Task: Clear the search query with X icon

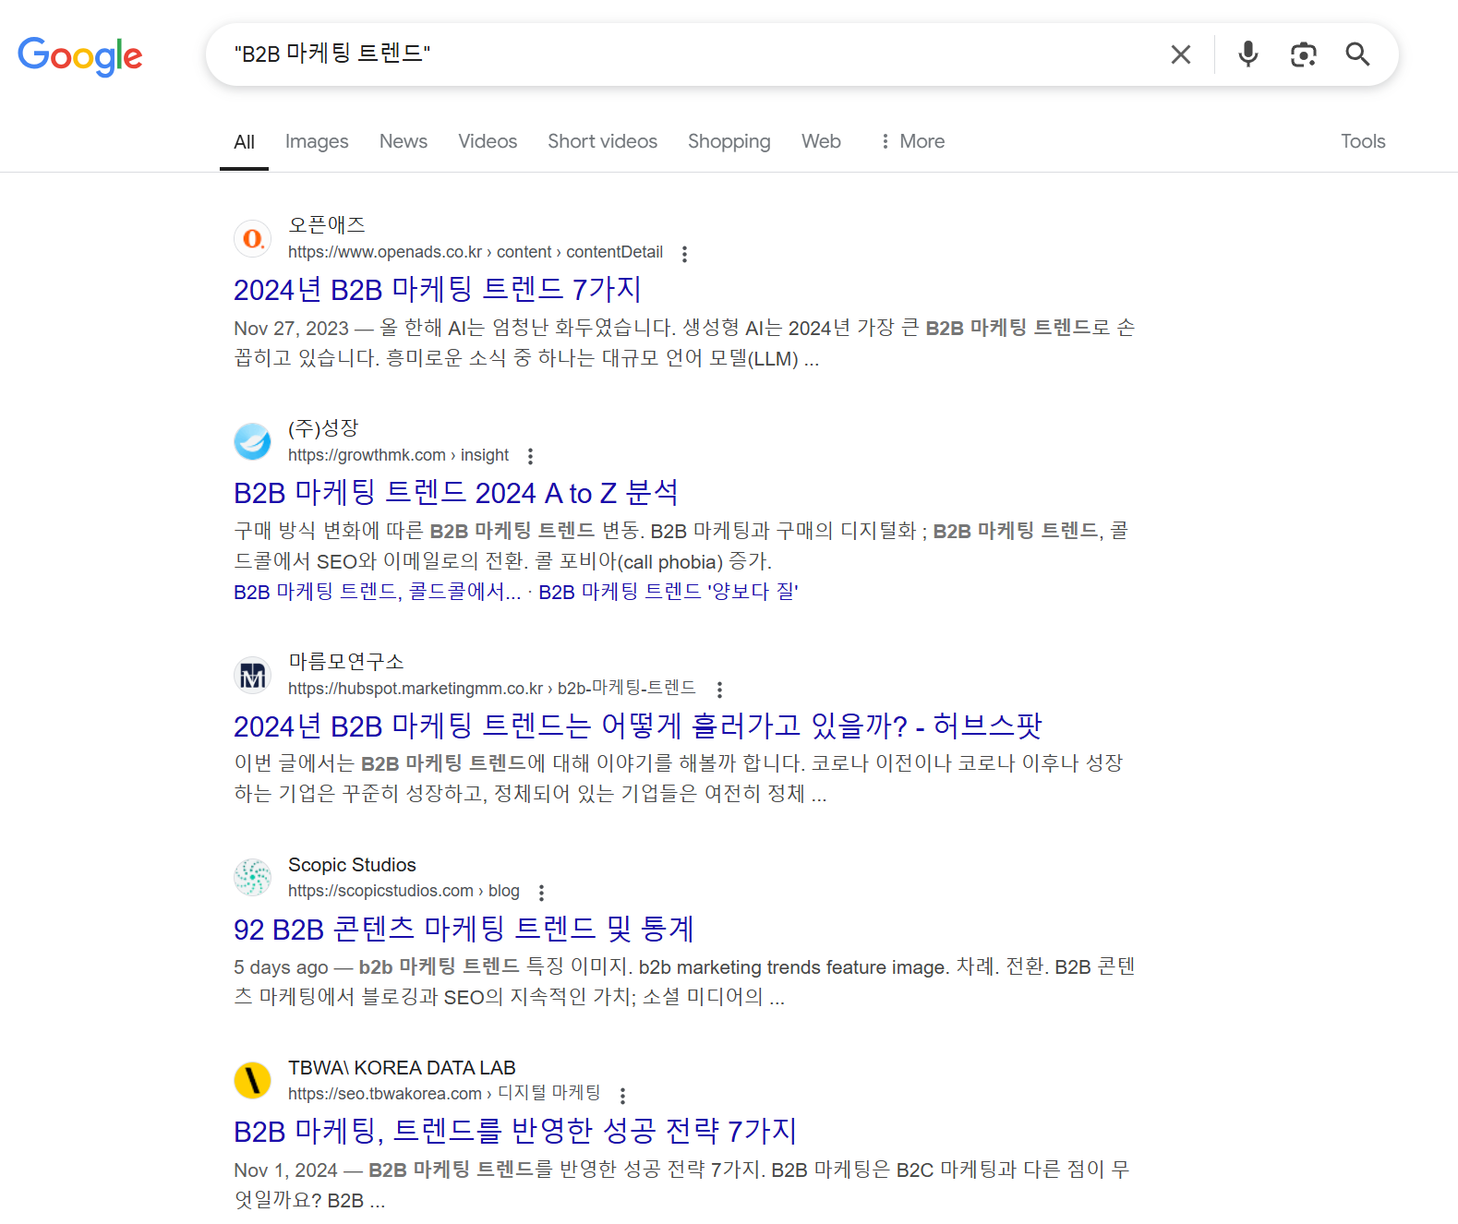Action: (x=1180, y=54)
